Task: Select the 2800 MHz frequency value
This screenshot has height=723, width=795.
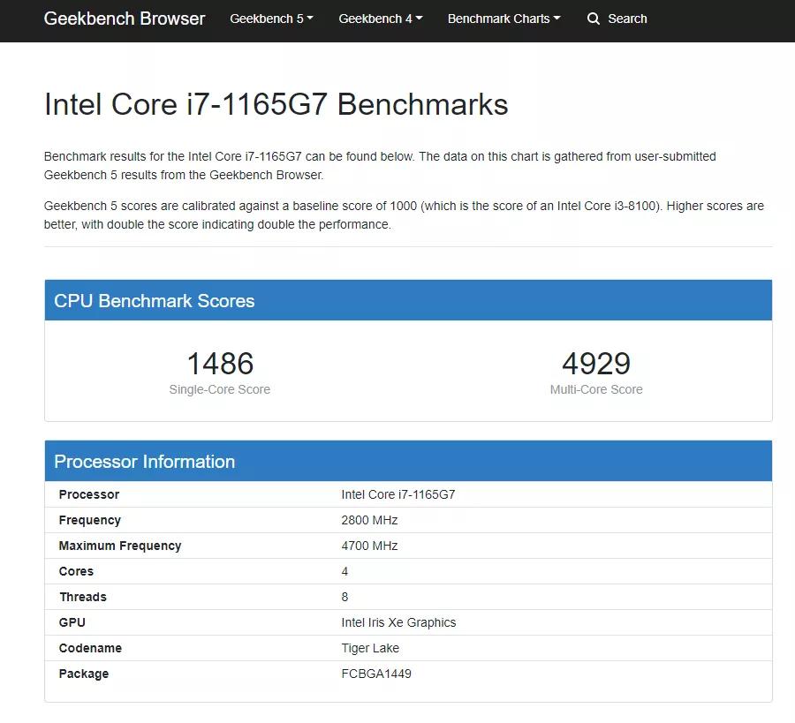Action: 369,520
